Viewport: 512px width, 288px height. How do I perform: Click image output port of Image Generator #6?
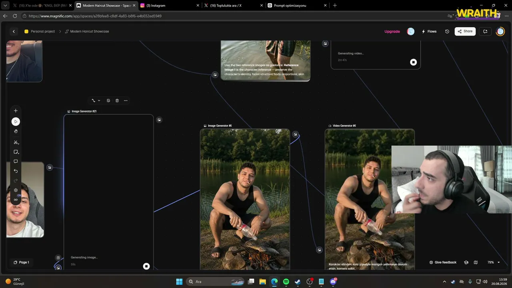point(295,134)
